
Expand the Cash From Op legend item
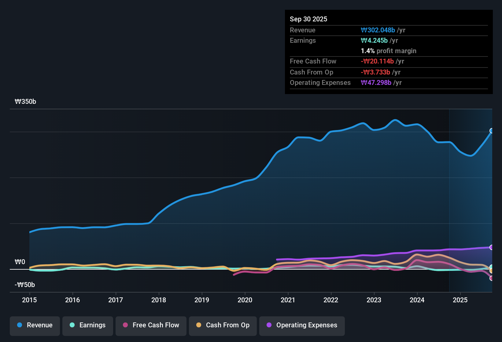click(x=223, y=325)
